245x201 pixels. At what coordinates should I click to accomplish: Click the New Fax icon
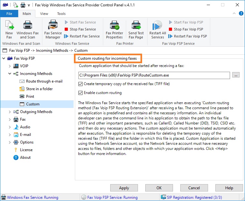coord(9,30)
